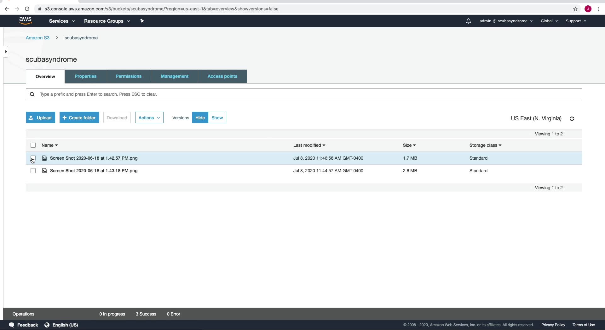This screenshot has height=330, width=605.
Task: Open the Global region dropdown
Action: [x=549, y=21]
